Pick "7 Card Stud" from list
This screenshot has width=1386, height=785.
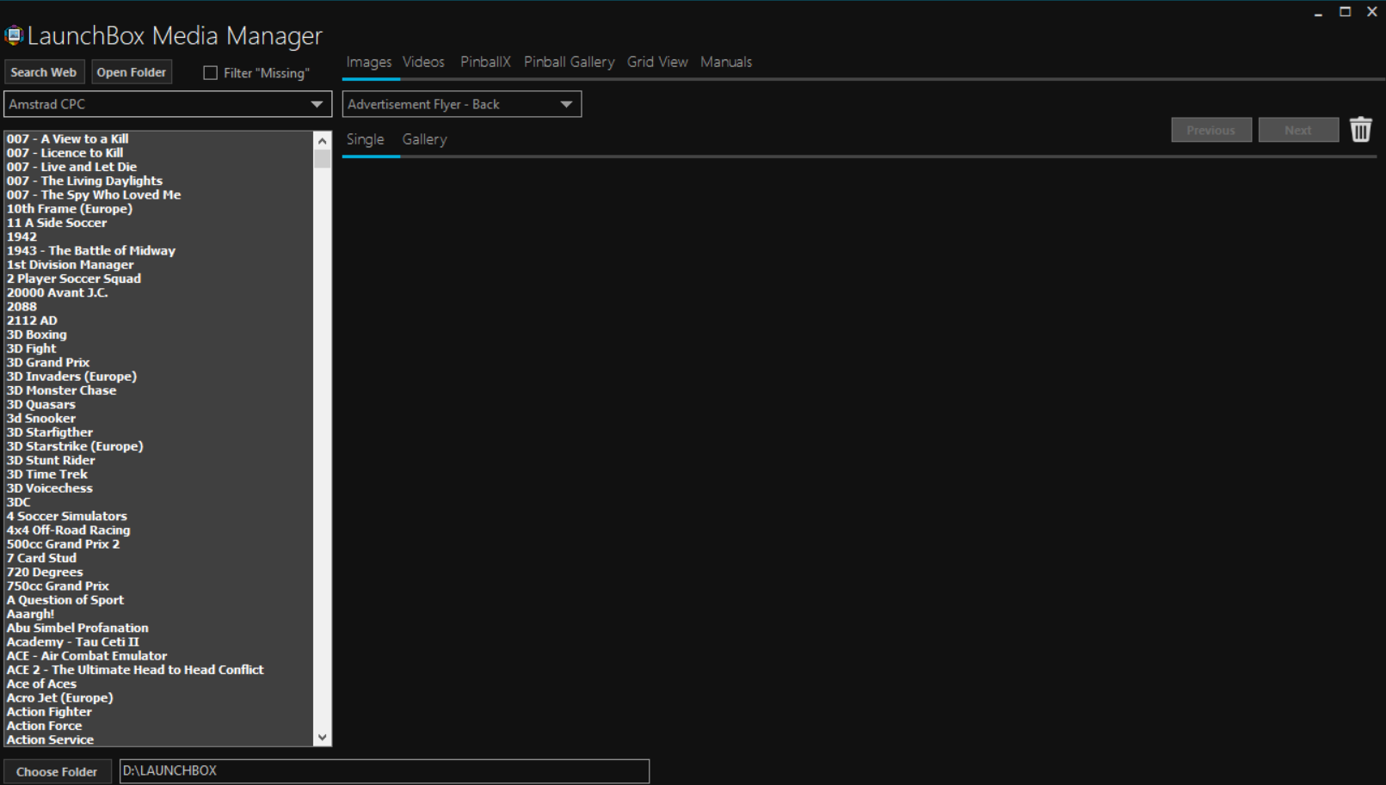tap(42, 558)
